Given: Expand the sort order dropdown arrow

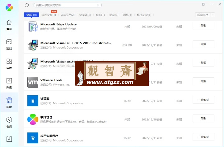Looking at the screenshot, I should tap(213, 15).
